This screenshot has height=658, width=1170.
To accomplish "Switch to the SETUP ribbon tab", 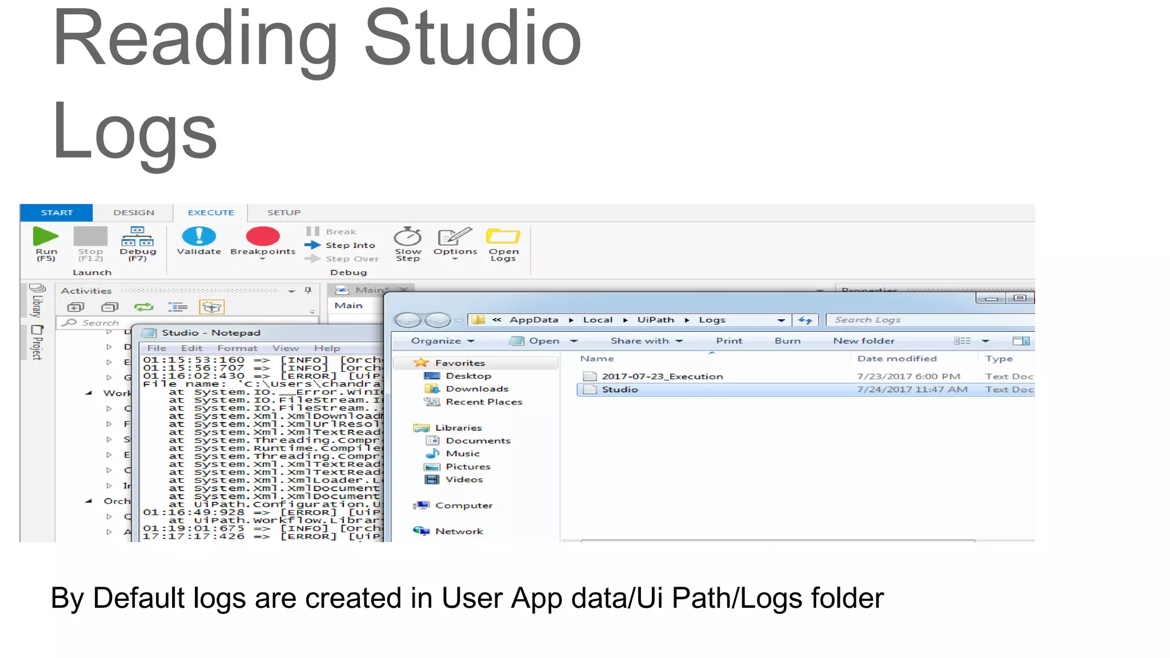I will click(284, 212).
